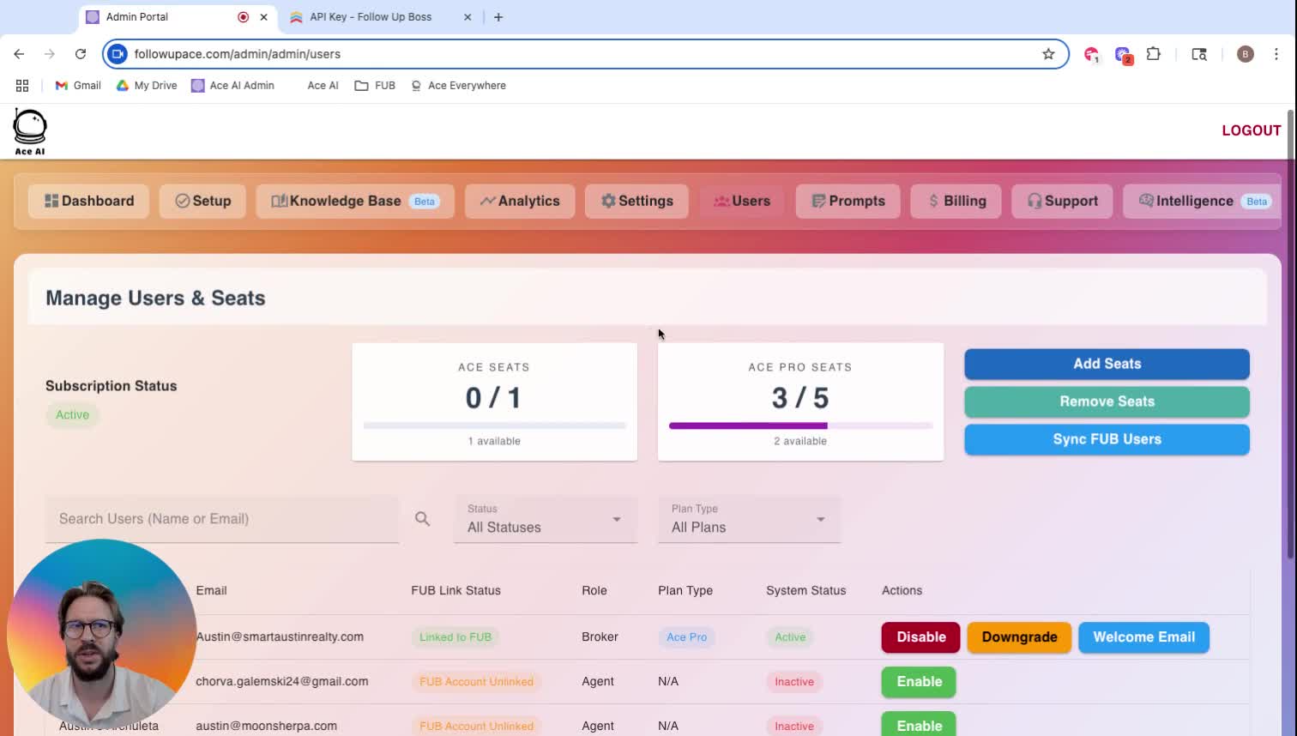Open Ace AI Admin bookmark

coord(232,86)
